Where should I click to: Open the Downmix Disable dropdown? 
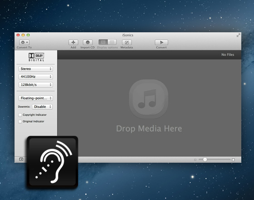point(42,107)
